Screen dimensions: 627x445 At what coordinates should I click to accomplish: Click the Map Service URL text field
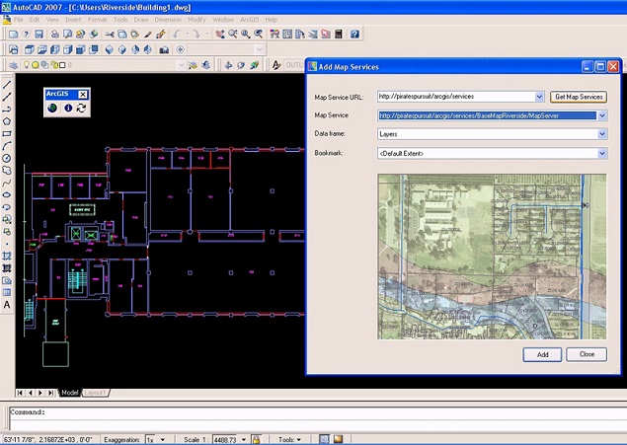(x=456, y=97)
